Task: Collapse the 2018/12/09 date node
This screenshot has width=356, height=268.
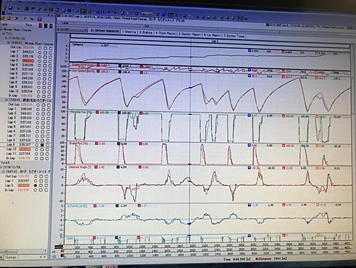Action: 1,167
